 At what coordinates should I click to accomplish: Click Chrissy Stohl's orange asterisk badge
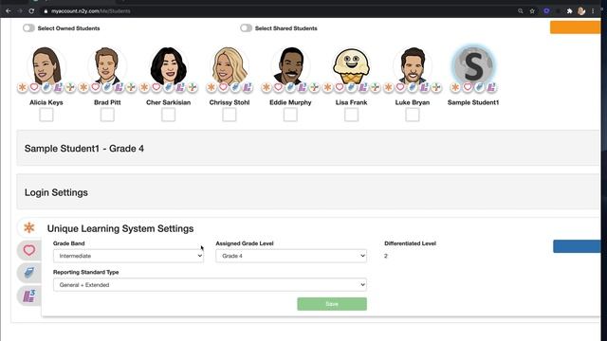[x=212, y=87]
